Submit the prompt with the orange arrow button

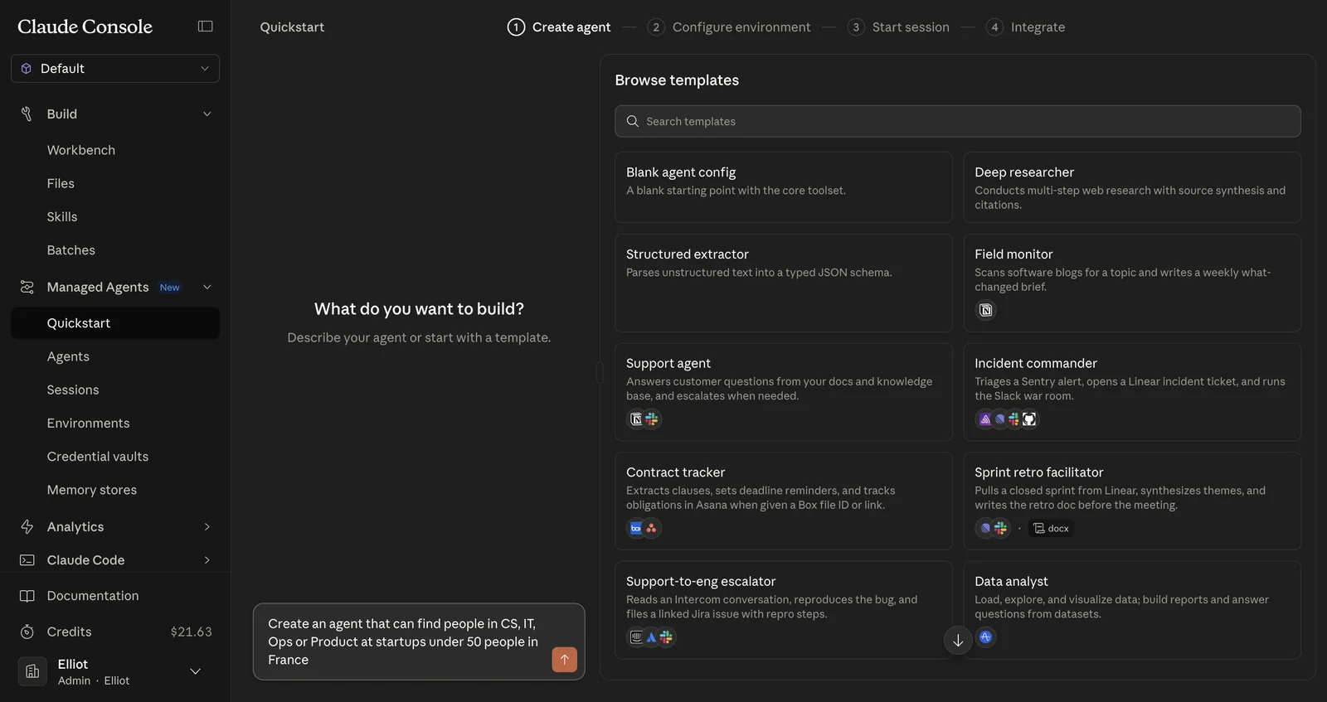(564, 660)
